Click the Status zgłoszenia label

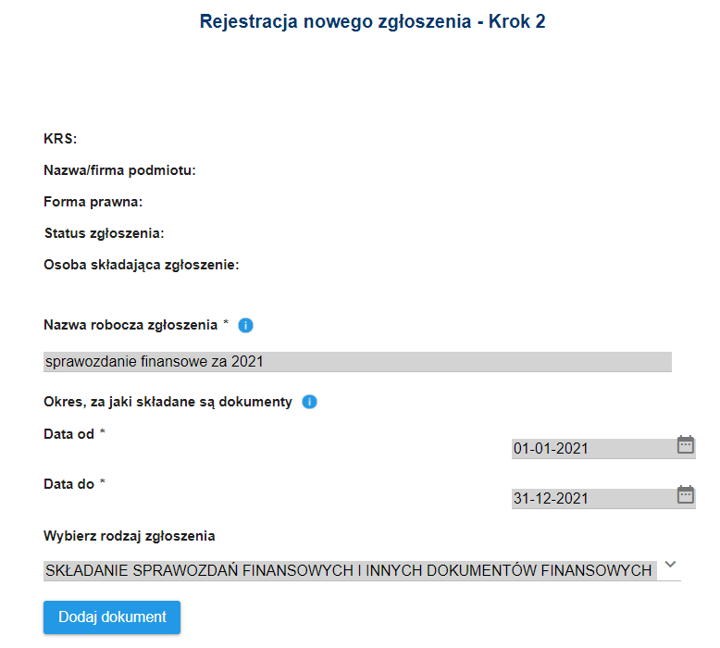(x=104, y=233)
